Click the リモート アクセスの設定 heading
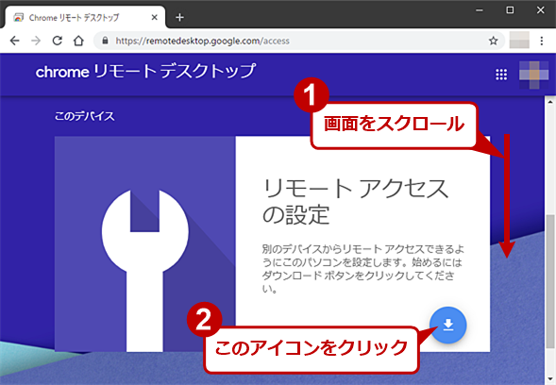This screenshot has height=385, width=556. 355,201
